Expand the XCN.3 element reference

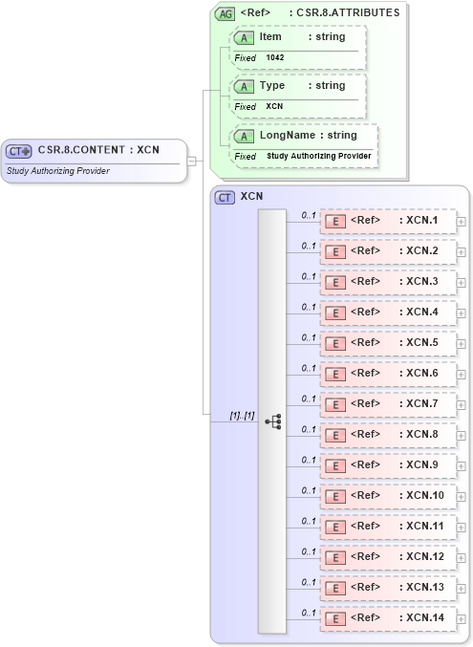[461, 283]
